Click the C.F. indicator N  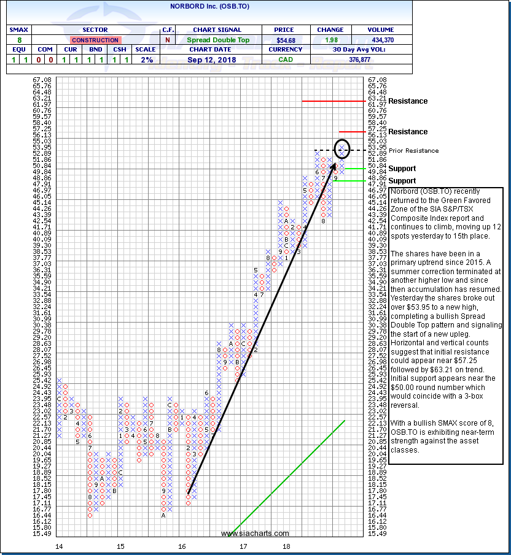[x=167, y=40]
